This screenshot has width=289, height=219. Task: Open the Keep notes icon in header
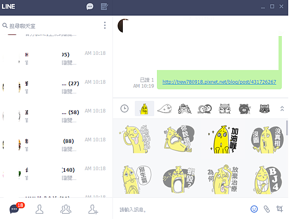click(105, 7)
